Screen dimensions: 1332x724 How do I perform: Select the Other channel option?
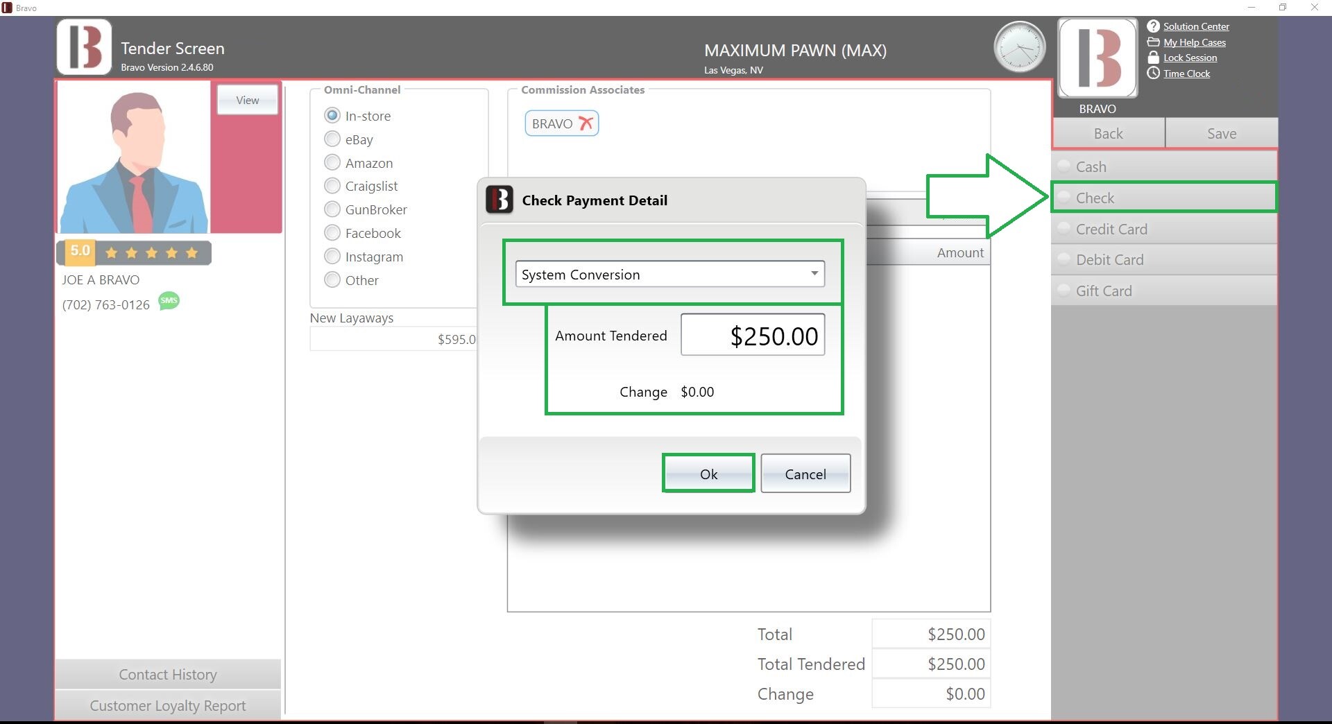coord(332,280)
